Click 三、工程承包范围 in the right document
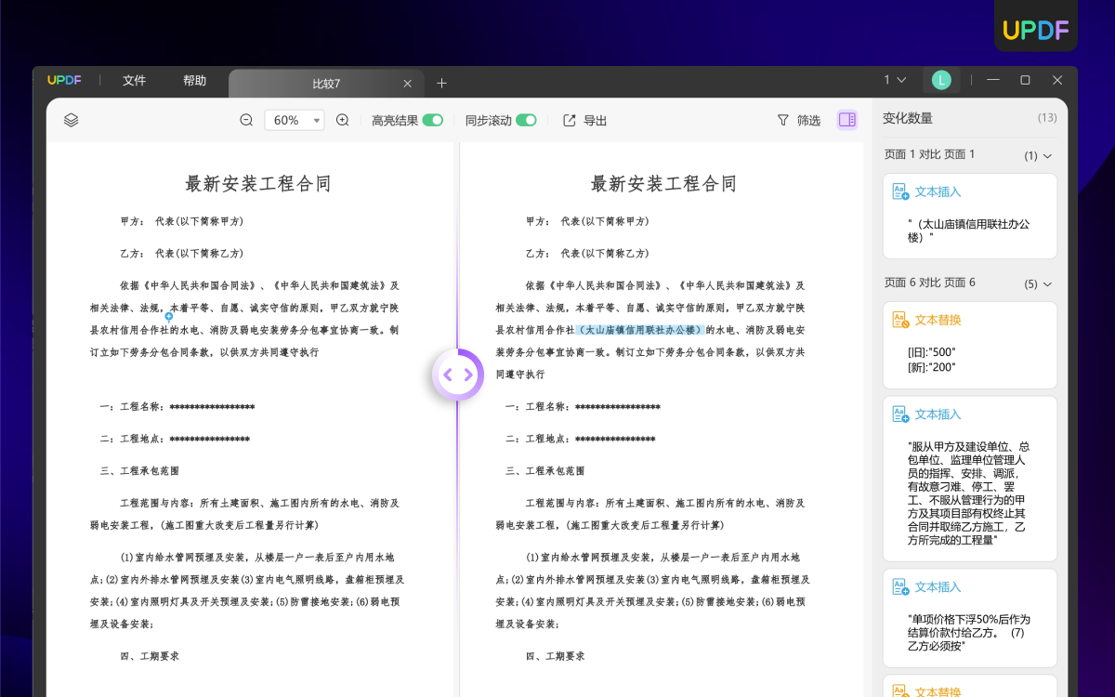The image size is (1115, 697). [x=545, y=471]
